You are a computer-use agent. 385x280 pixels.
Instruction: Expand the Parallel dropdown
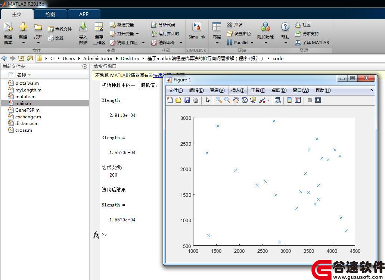252,43
